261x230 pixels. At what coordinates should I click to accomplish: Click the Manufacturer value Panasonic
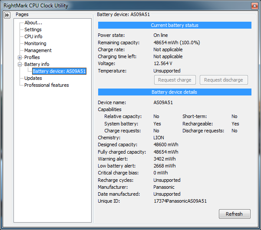click(x=164, y=187)
